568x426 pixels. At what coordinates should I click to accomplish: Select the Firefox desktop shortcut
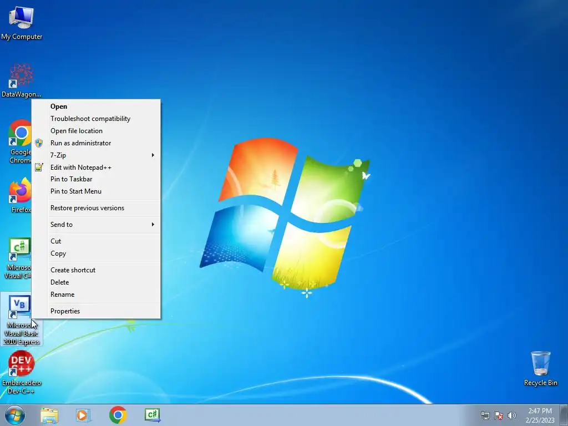point(21,195)
